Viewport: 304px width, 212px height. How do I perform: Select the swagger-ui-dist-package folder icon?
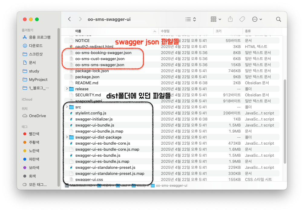71,137
